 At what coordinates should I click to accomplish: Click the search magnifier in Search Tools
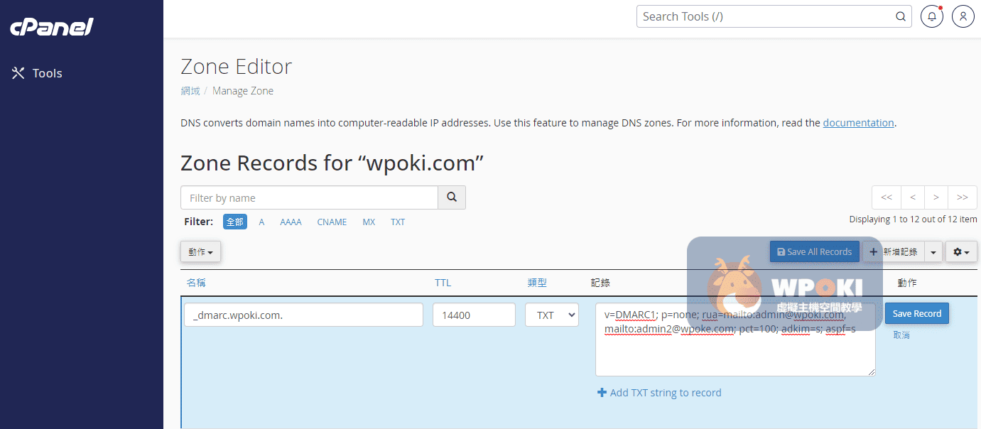click(x=900, y=16)
